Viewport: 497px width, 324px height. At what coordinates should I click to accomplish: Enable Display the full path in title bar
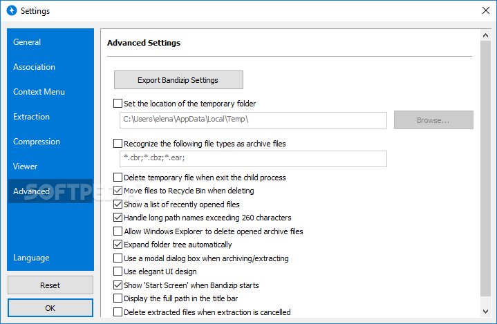point(118,298)
